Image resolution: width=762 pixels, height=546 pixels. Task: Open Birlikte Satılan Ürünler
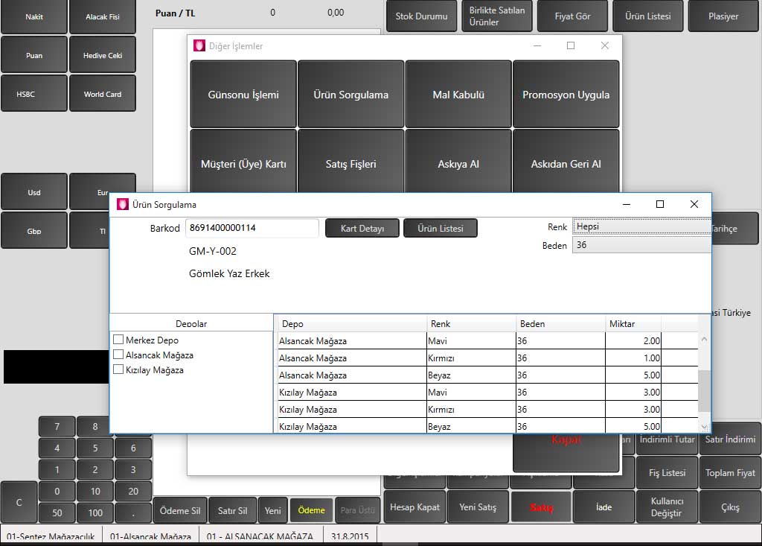497,16
